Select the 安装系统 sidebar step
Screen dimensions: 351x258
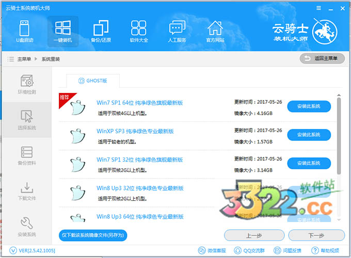pyautogui.click(x=27, y=227)
